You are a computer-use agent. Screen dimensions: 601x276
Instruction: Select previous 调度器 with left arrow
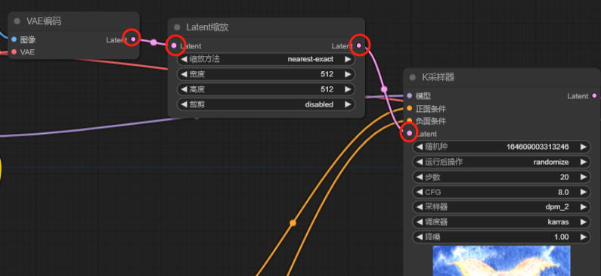point(420,222)
